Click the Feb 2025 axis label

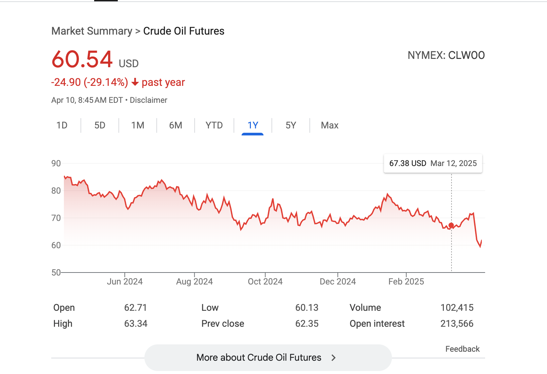click(x=406, y=281)
